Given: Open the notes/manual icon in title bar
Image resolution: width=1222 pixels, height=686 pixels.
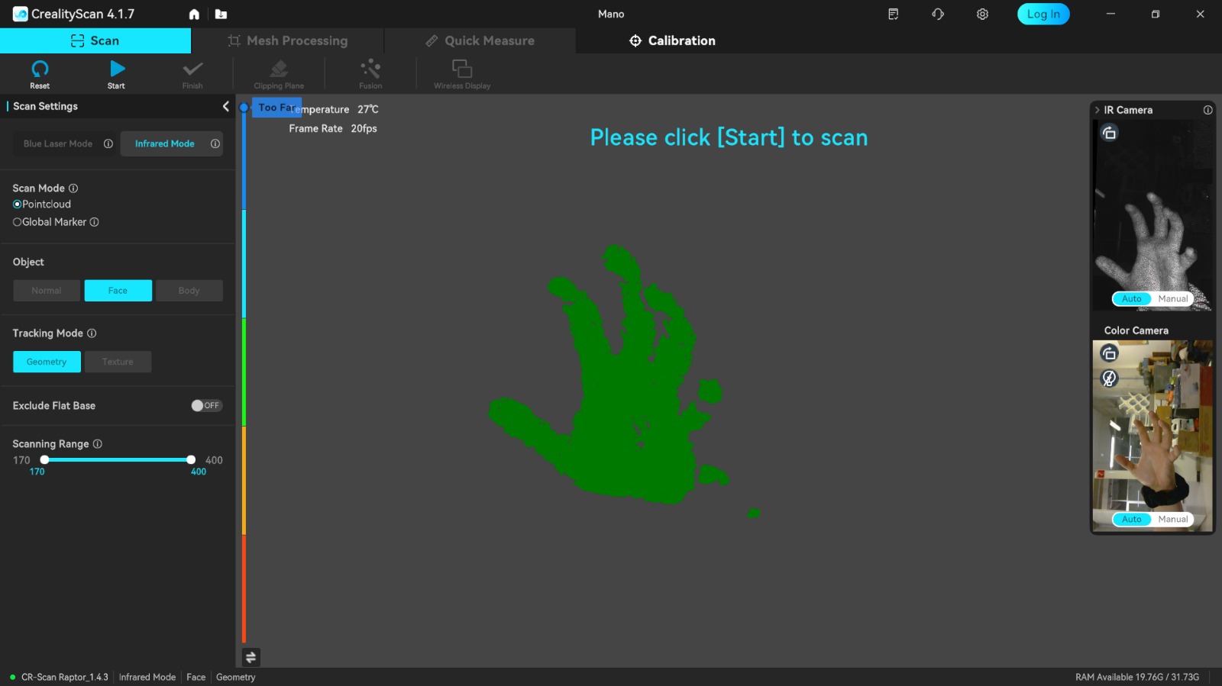Looking at the screenshot, I should pyautogui.click(x=893, y=14).
